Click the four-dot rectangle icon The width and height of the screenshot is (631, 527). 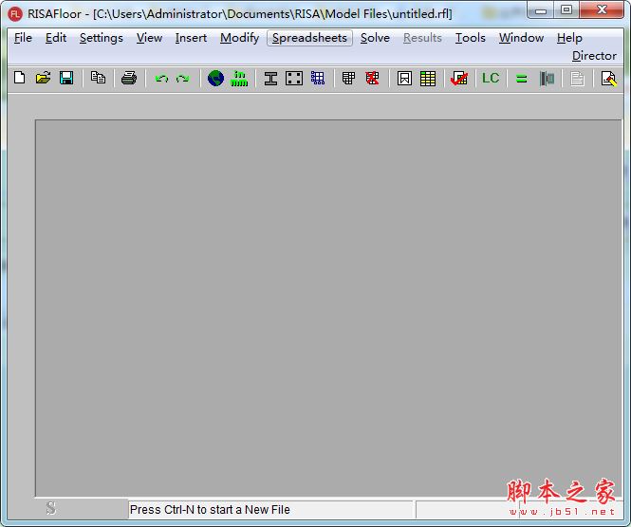click(x=294, y=78)
